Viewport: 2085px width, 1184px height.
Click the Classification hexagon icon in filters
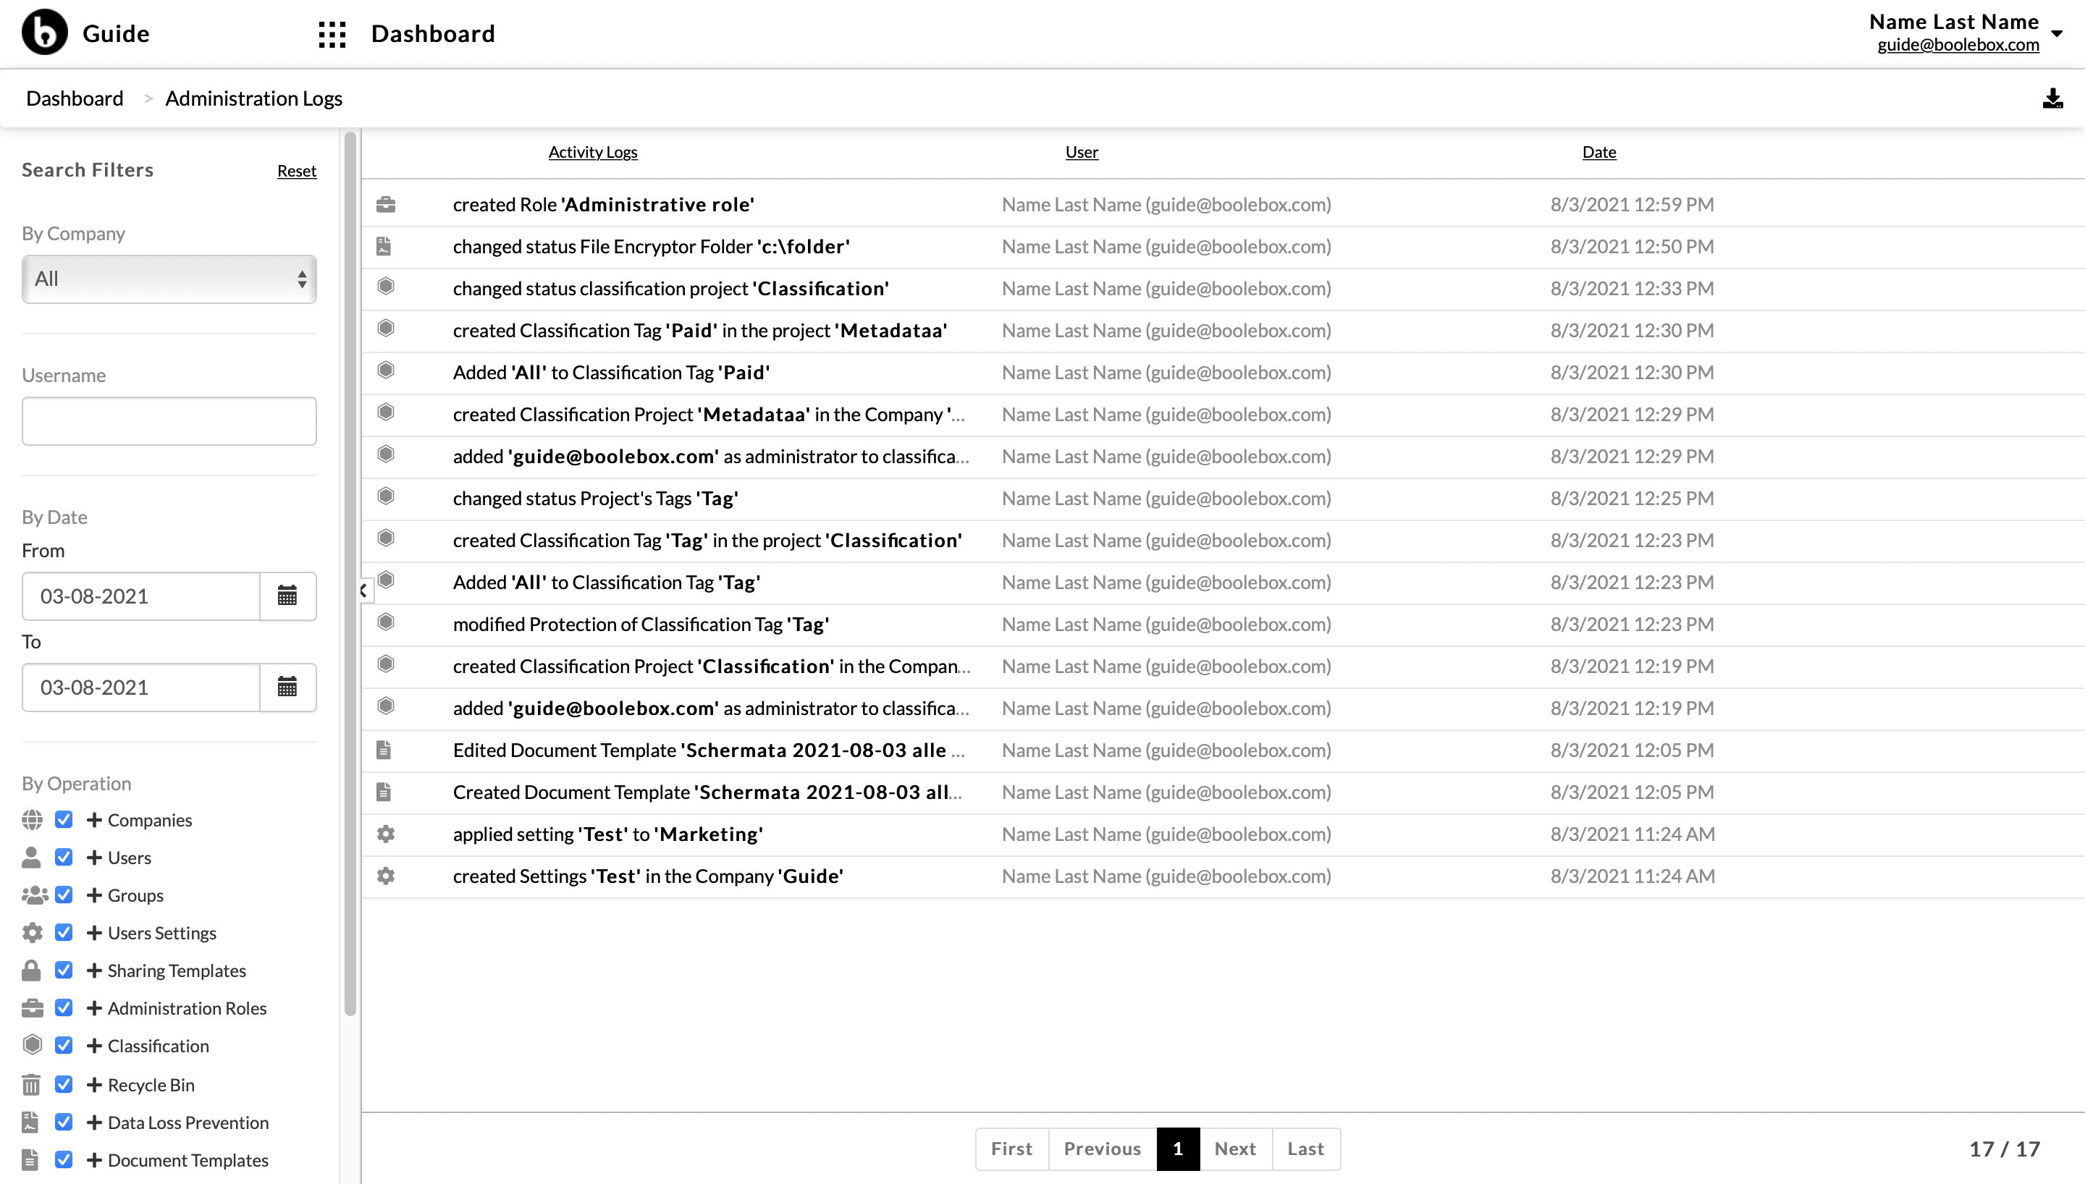tap(32, 1045)
